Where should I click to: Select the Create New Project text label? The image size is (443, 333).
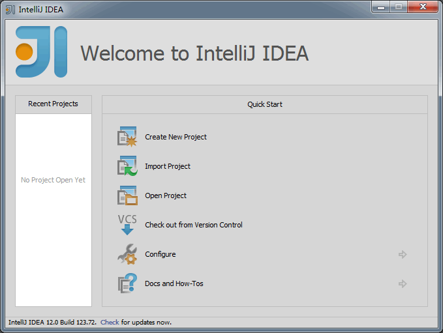(x=176, y=137)
